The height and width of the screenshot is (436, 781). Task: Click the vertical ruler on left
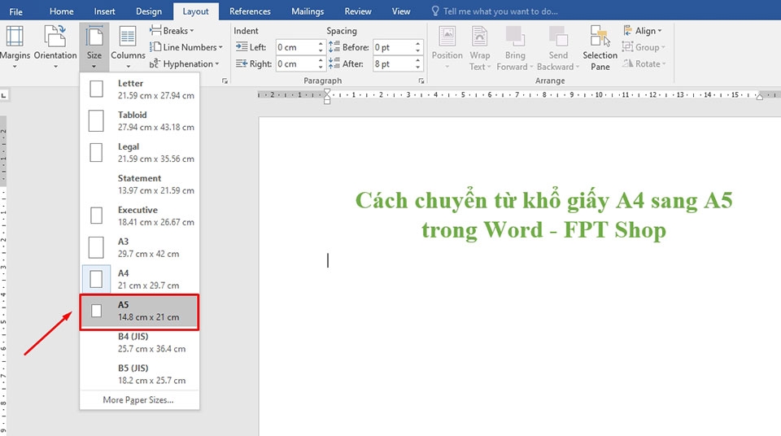pyautogui.click(x=3, y=274)
